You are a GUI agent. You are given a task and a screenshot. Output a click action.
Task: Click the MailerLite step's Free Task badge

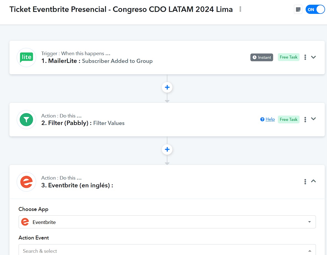pyautogui.click(x=288, y=57)
